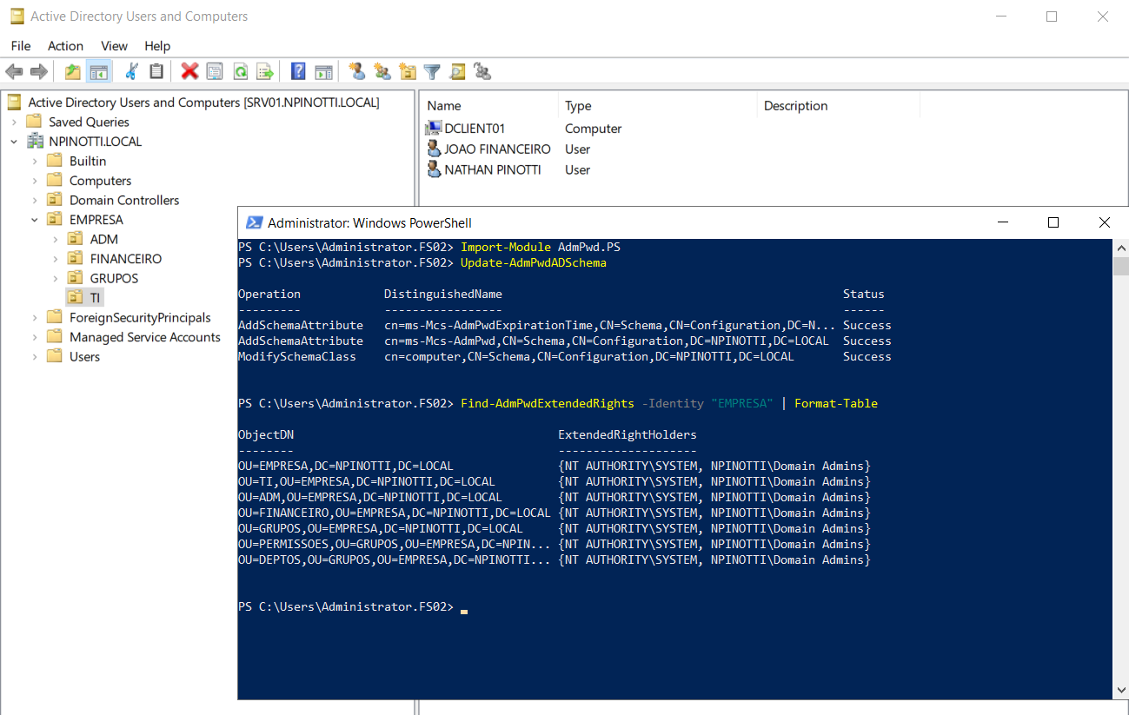Toggle the Show/Hide Action Pane icon
This screenshot has width=1129, height=715.
[323, 71]
